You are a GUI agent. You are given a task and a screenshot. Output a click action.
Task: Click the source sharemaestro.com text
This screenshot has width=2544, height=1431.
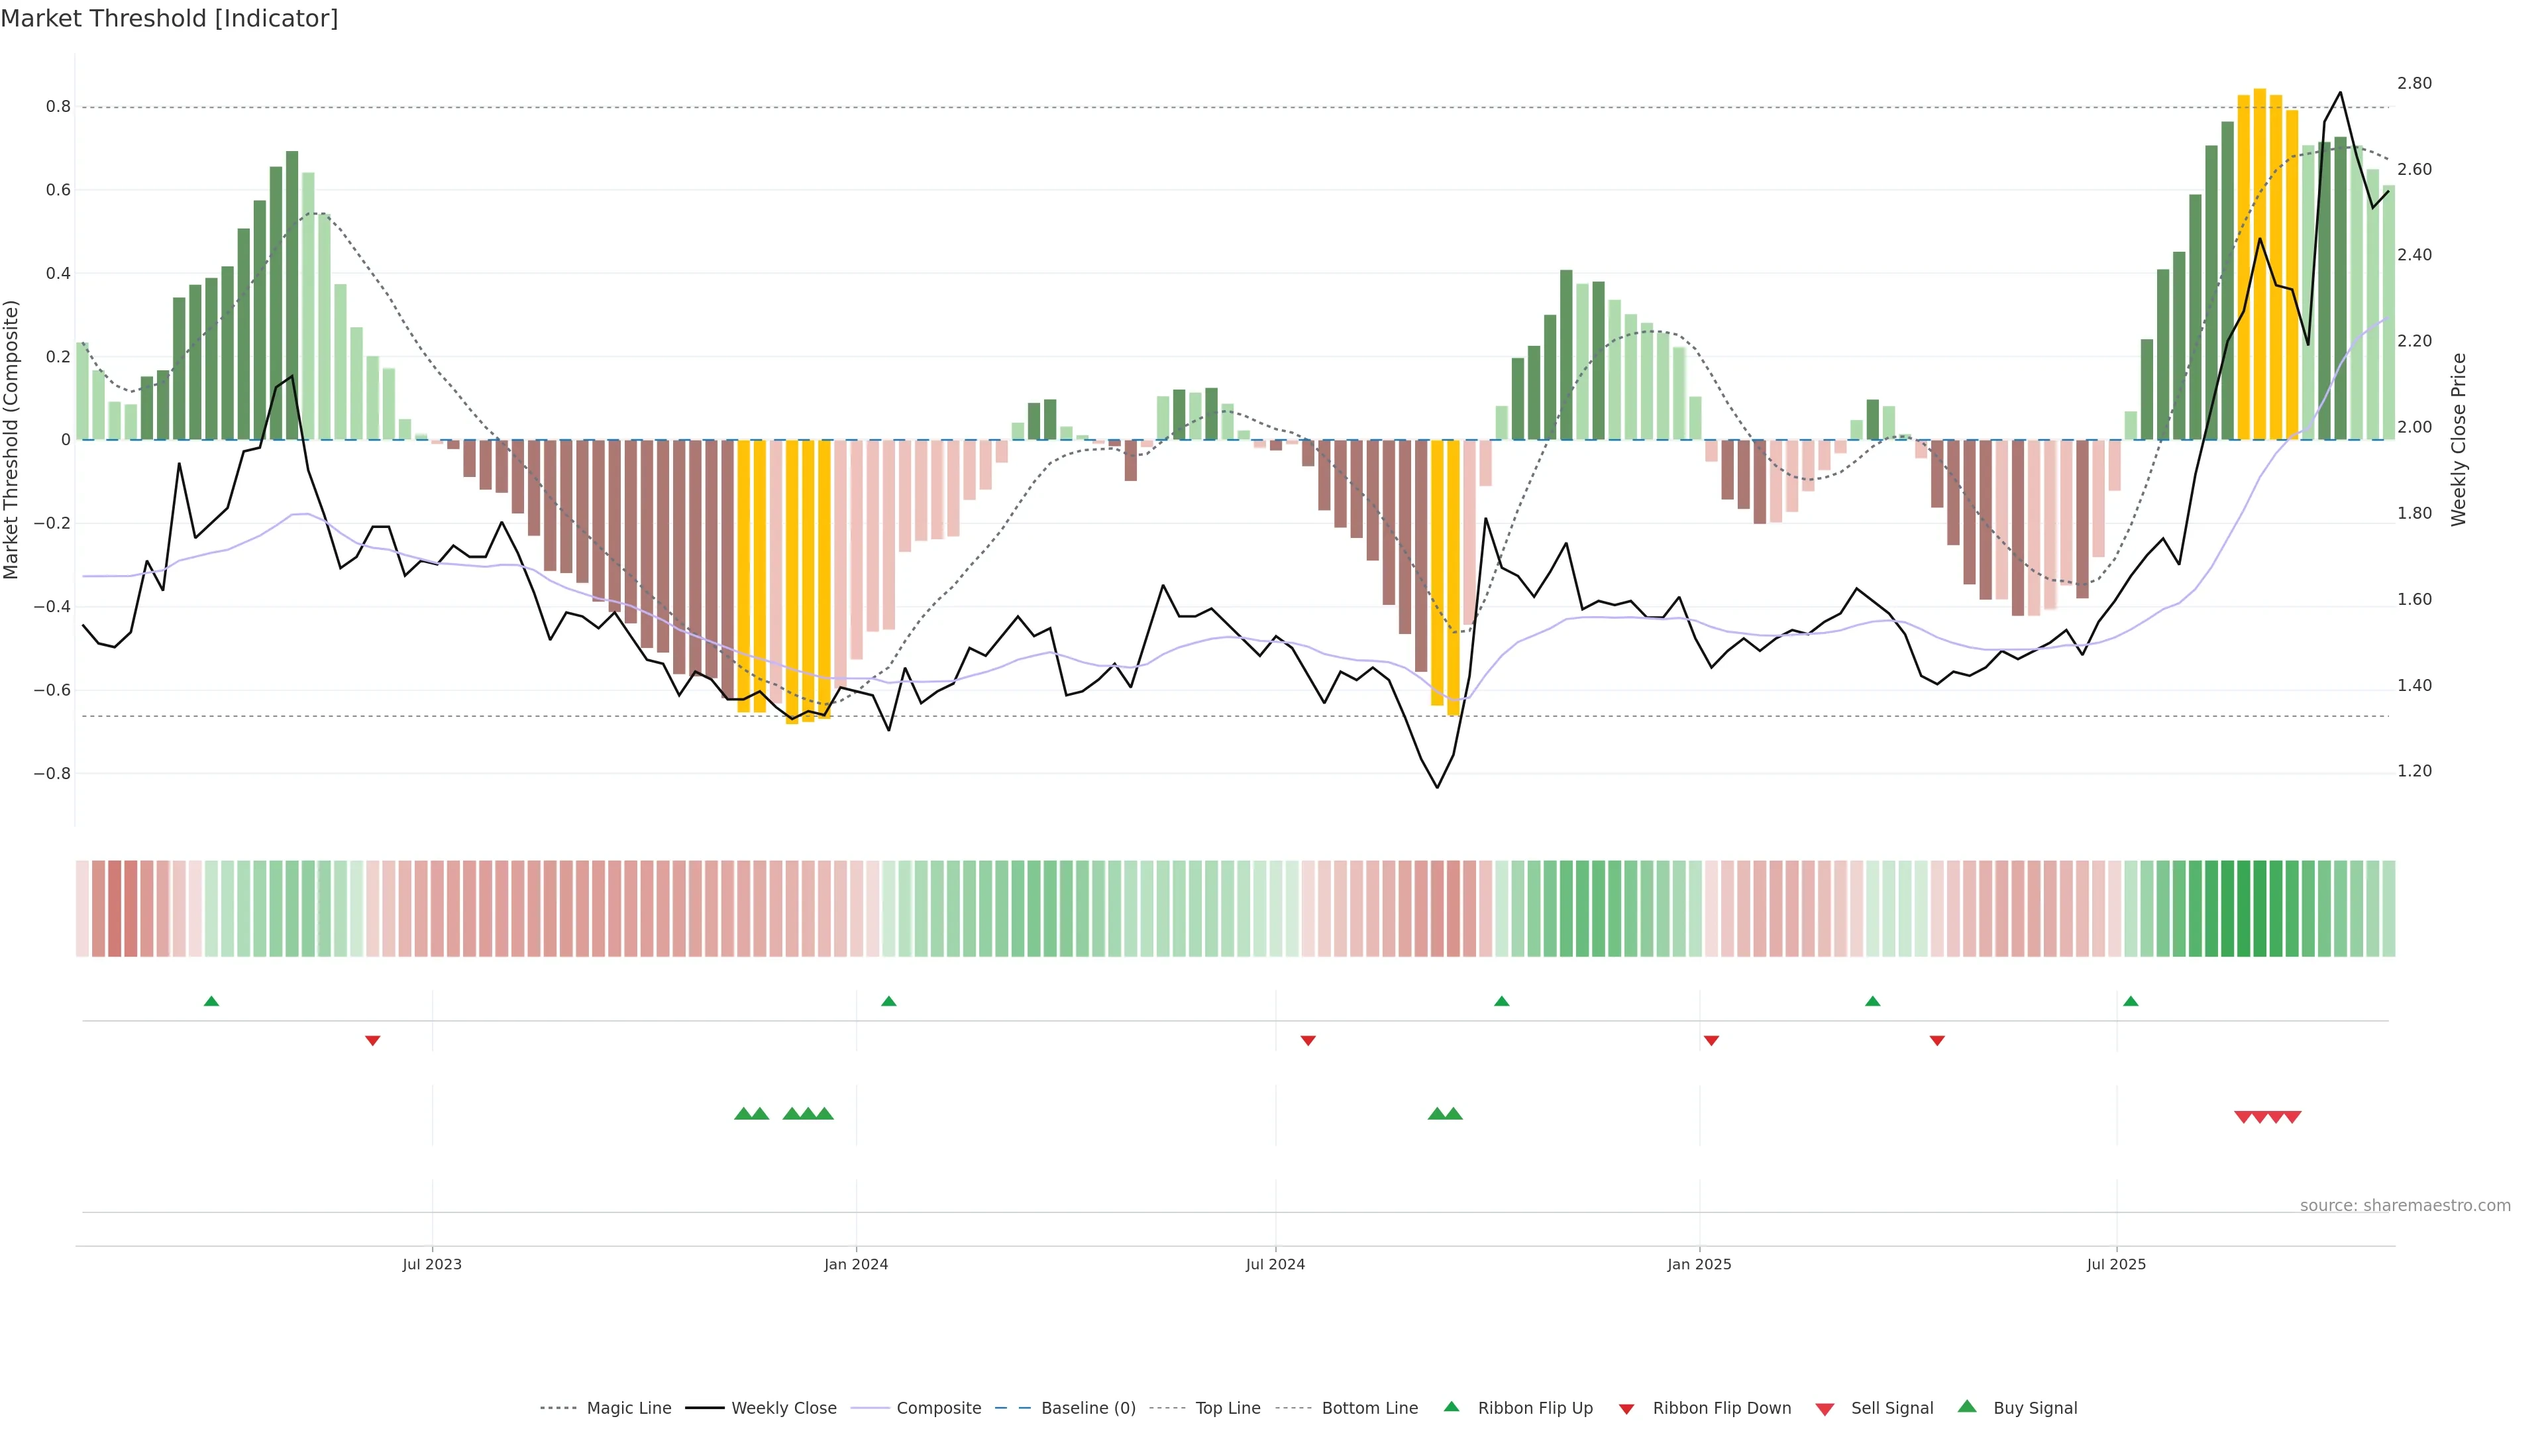(x=2405, y=1206)
